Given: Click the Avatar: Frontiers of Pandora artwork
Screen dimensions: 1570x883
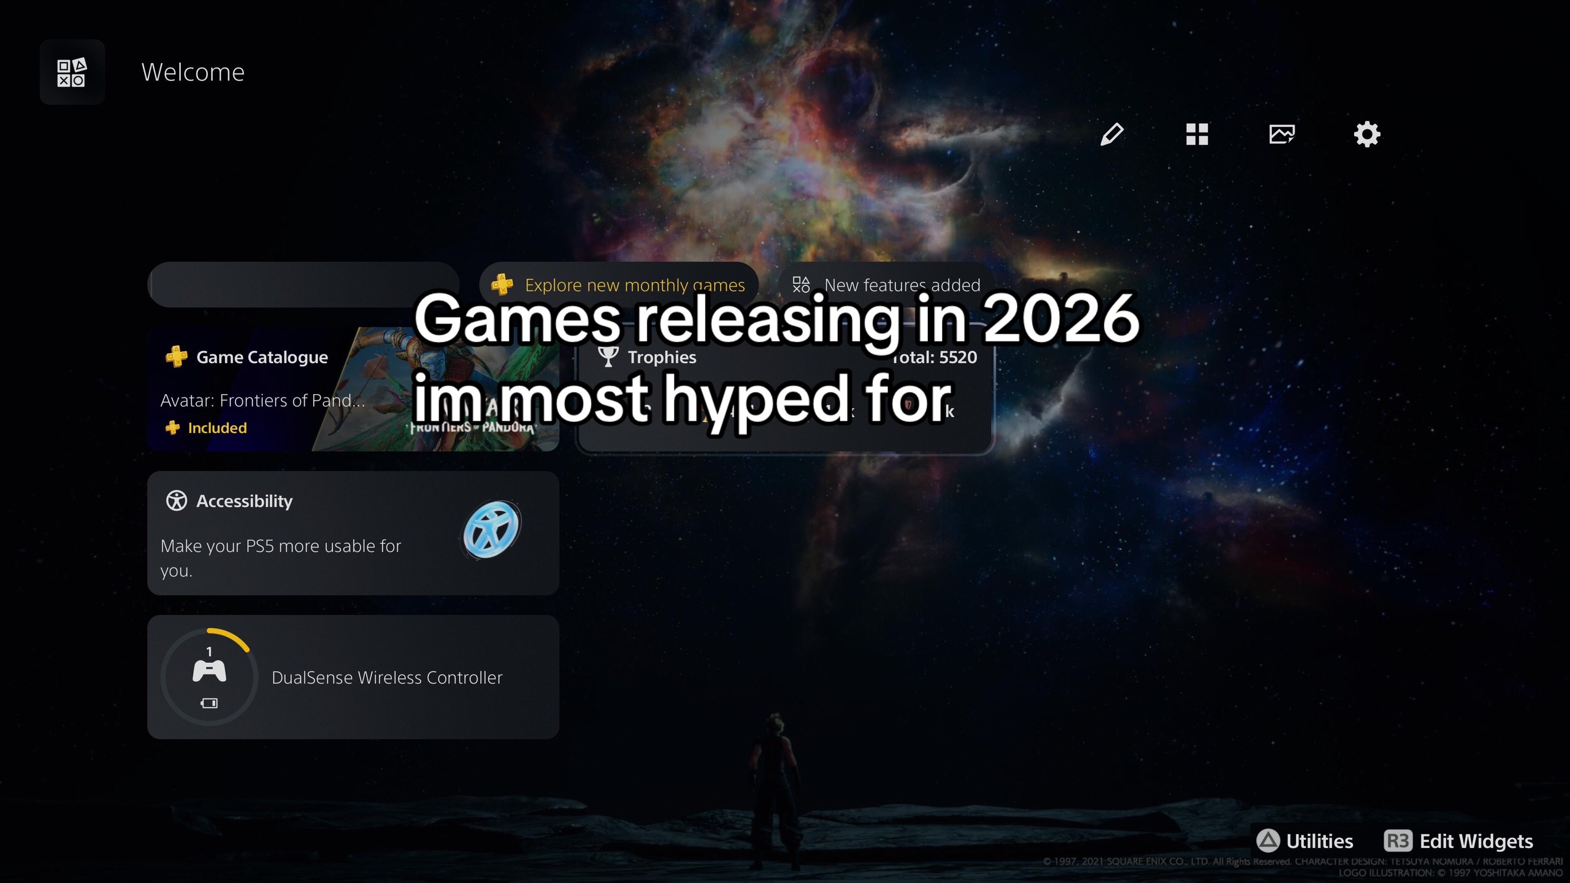Looking at the screenshot, I should point(435,389).
